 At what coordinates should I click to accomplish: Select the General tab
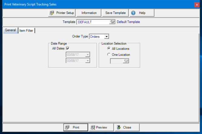click(10, 30)
